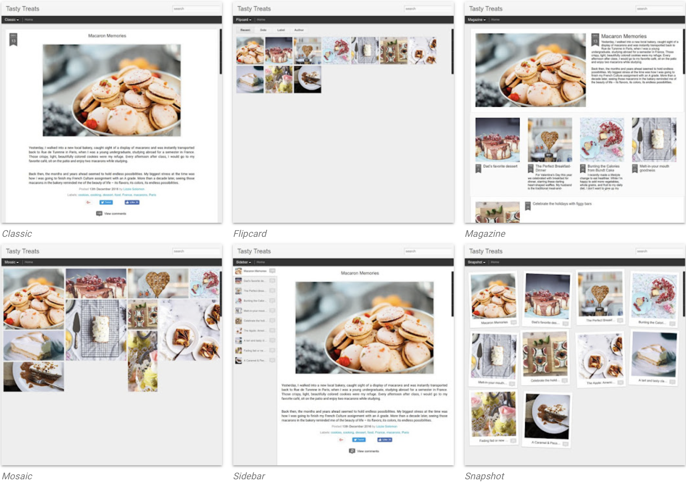Expand the Snapshot view dropdown

[477, 262]
